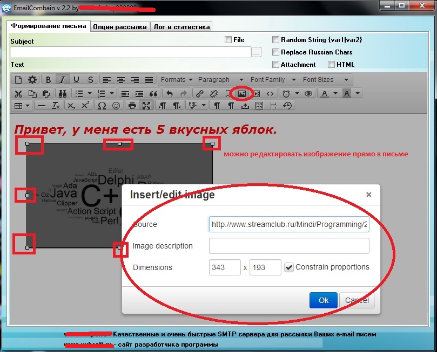View HTML source code

[270, 94]
